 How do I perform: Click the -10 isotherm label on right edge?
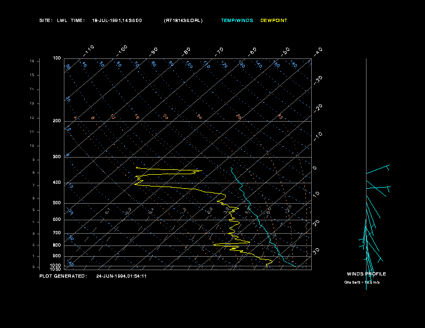click(x=318, y=136)
